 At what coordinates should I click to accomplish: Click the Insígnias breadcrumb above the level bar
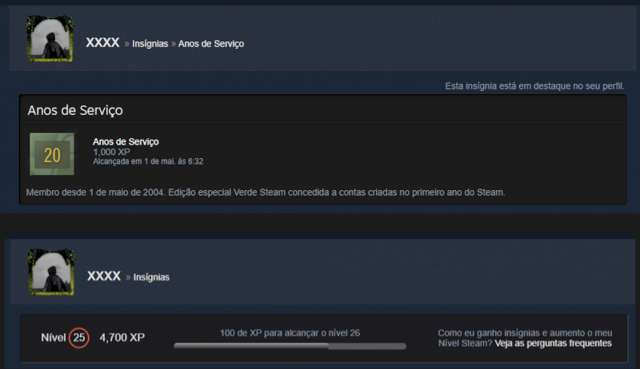point(151,277)
